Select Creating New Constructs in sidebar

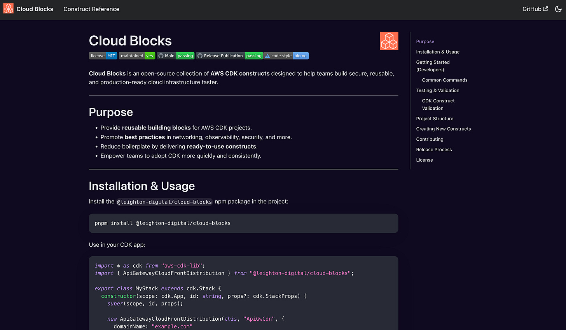click(x=444, y=129)
